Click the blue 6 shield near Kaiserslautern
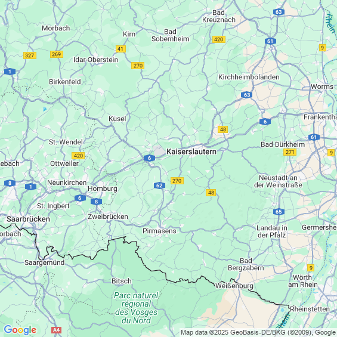Viewport: 337px width, 337px height. click(x=149, y=158)
